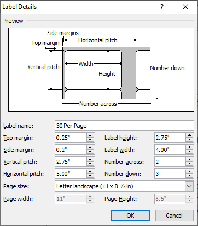Decrease the Horizontal pitch value
Screen dimensions: 198x226
point(90,176)
